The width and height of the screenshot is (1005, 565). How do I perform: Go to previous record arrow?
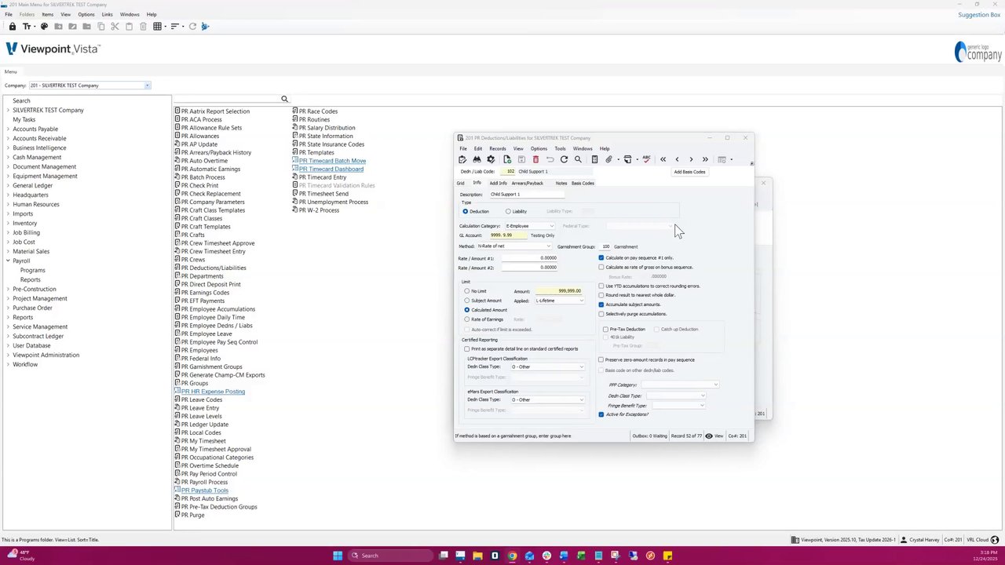pos(677,159)
